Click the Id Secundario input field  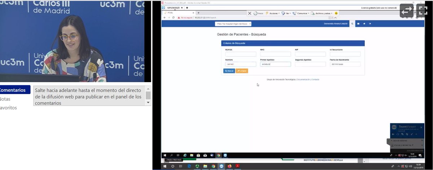[x=345, y=54]
